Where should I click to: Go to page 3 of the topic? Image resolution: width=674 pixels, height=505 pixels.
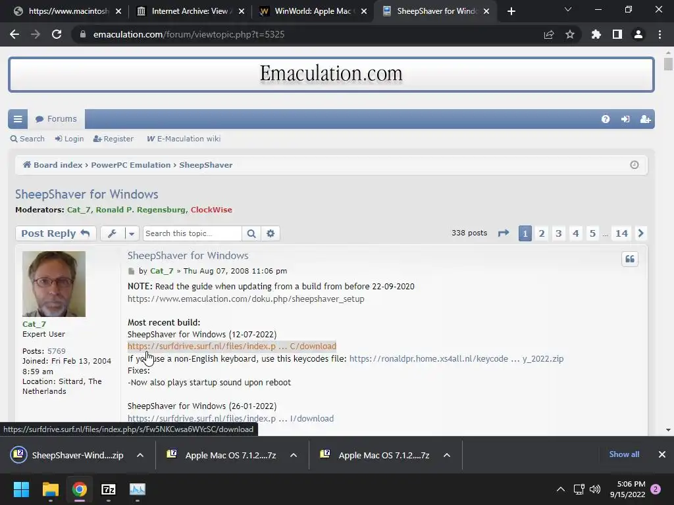558,233
